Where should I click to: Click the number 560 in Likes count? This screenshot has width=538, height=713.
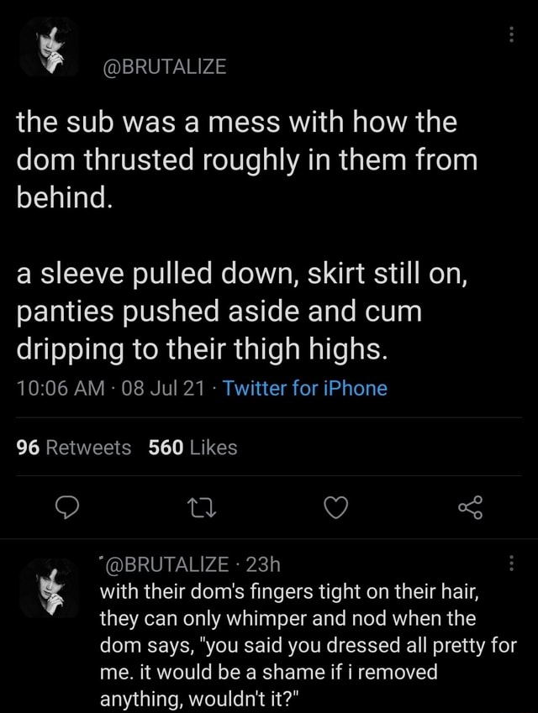166,448
